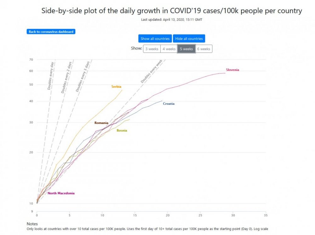Click the Croatia line label

[x=169, y=103]
